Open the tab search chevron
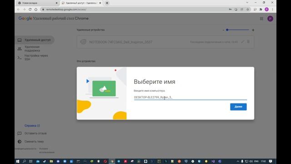291x164 pixels. tap(247, 3)
